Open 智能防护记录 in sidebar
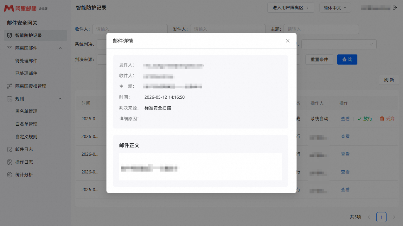The image size is (403, 226). (x=35, y=35)
